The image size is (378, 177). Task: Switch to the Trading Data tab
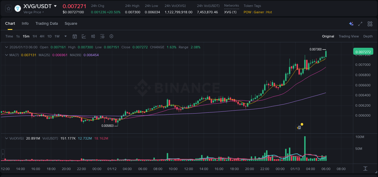[47, 24]
